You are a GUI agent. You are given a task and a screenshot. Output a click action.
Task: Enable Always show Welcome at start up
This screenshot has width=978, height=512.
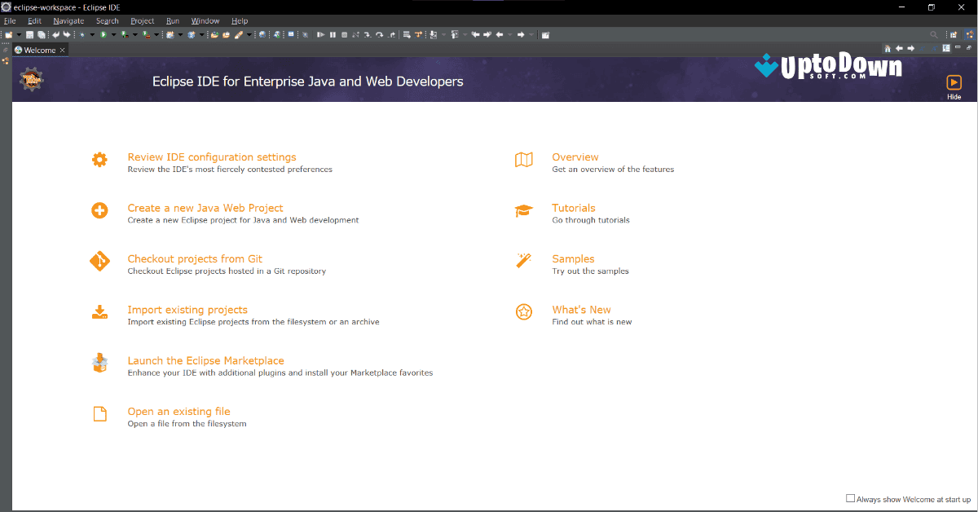click(850, 497)
